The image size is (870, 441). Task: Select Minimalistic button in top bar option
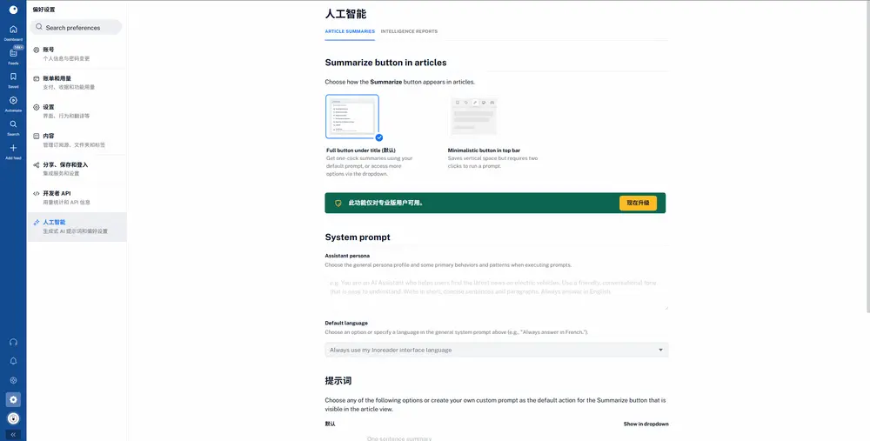pos(492,136)
